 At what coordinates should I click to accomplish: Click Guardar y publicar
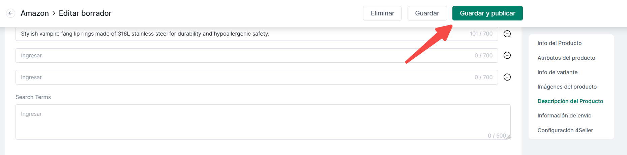pos(487,13)
